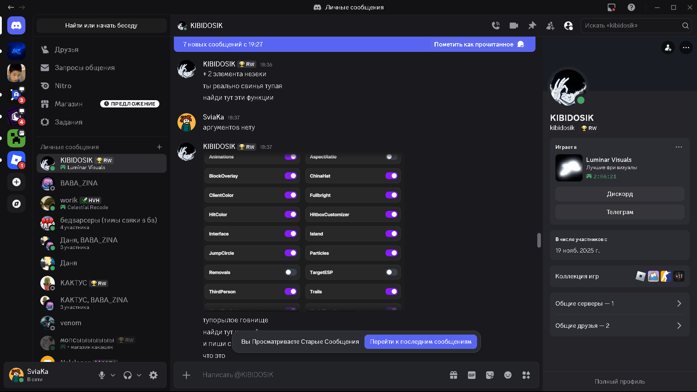Start a voice call with KIBIDOSIK
The width and height of the screenshot is (697, 392).
click(x=496, y=25)
